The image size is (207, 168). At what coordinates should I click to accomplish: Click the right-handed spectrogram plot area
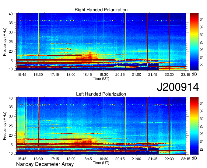click(101, 42)
